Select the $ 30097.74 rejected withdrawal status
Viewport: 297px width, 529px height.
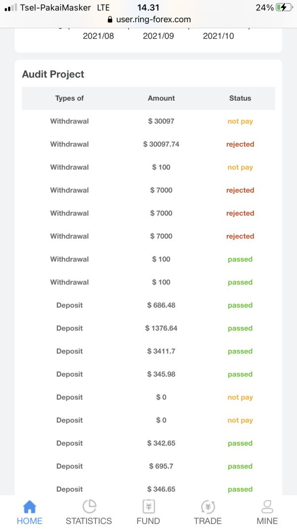(x=240, y=144)
